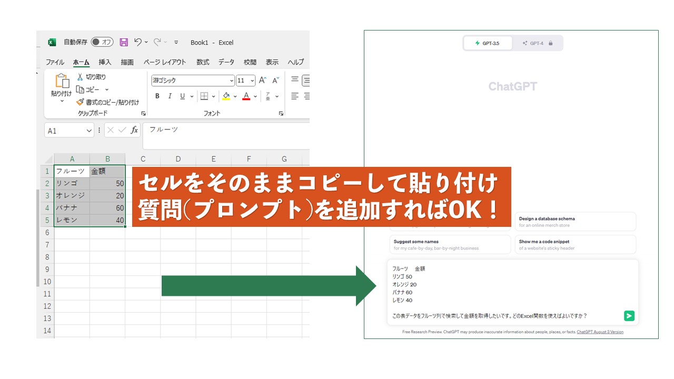This screenshot has width=674, height=379.
Task: Select row header 7
Action: pos(47,245)
